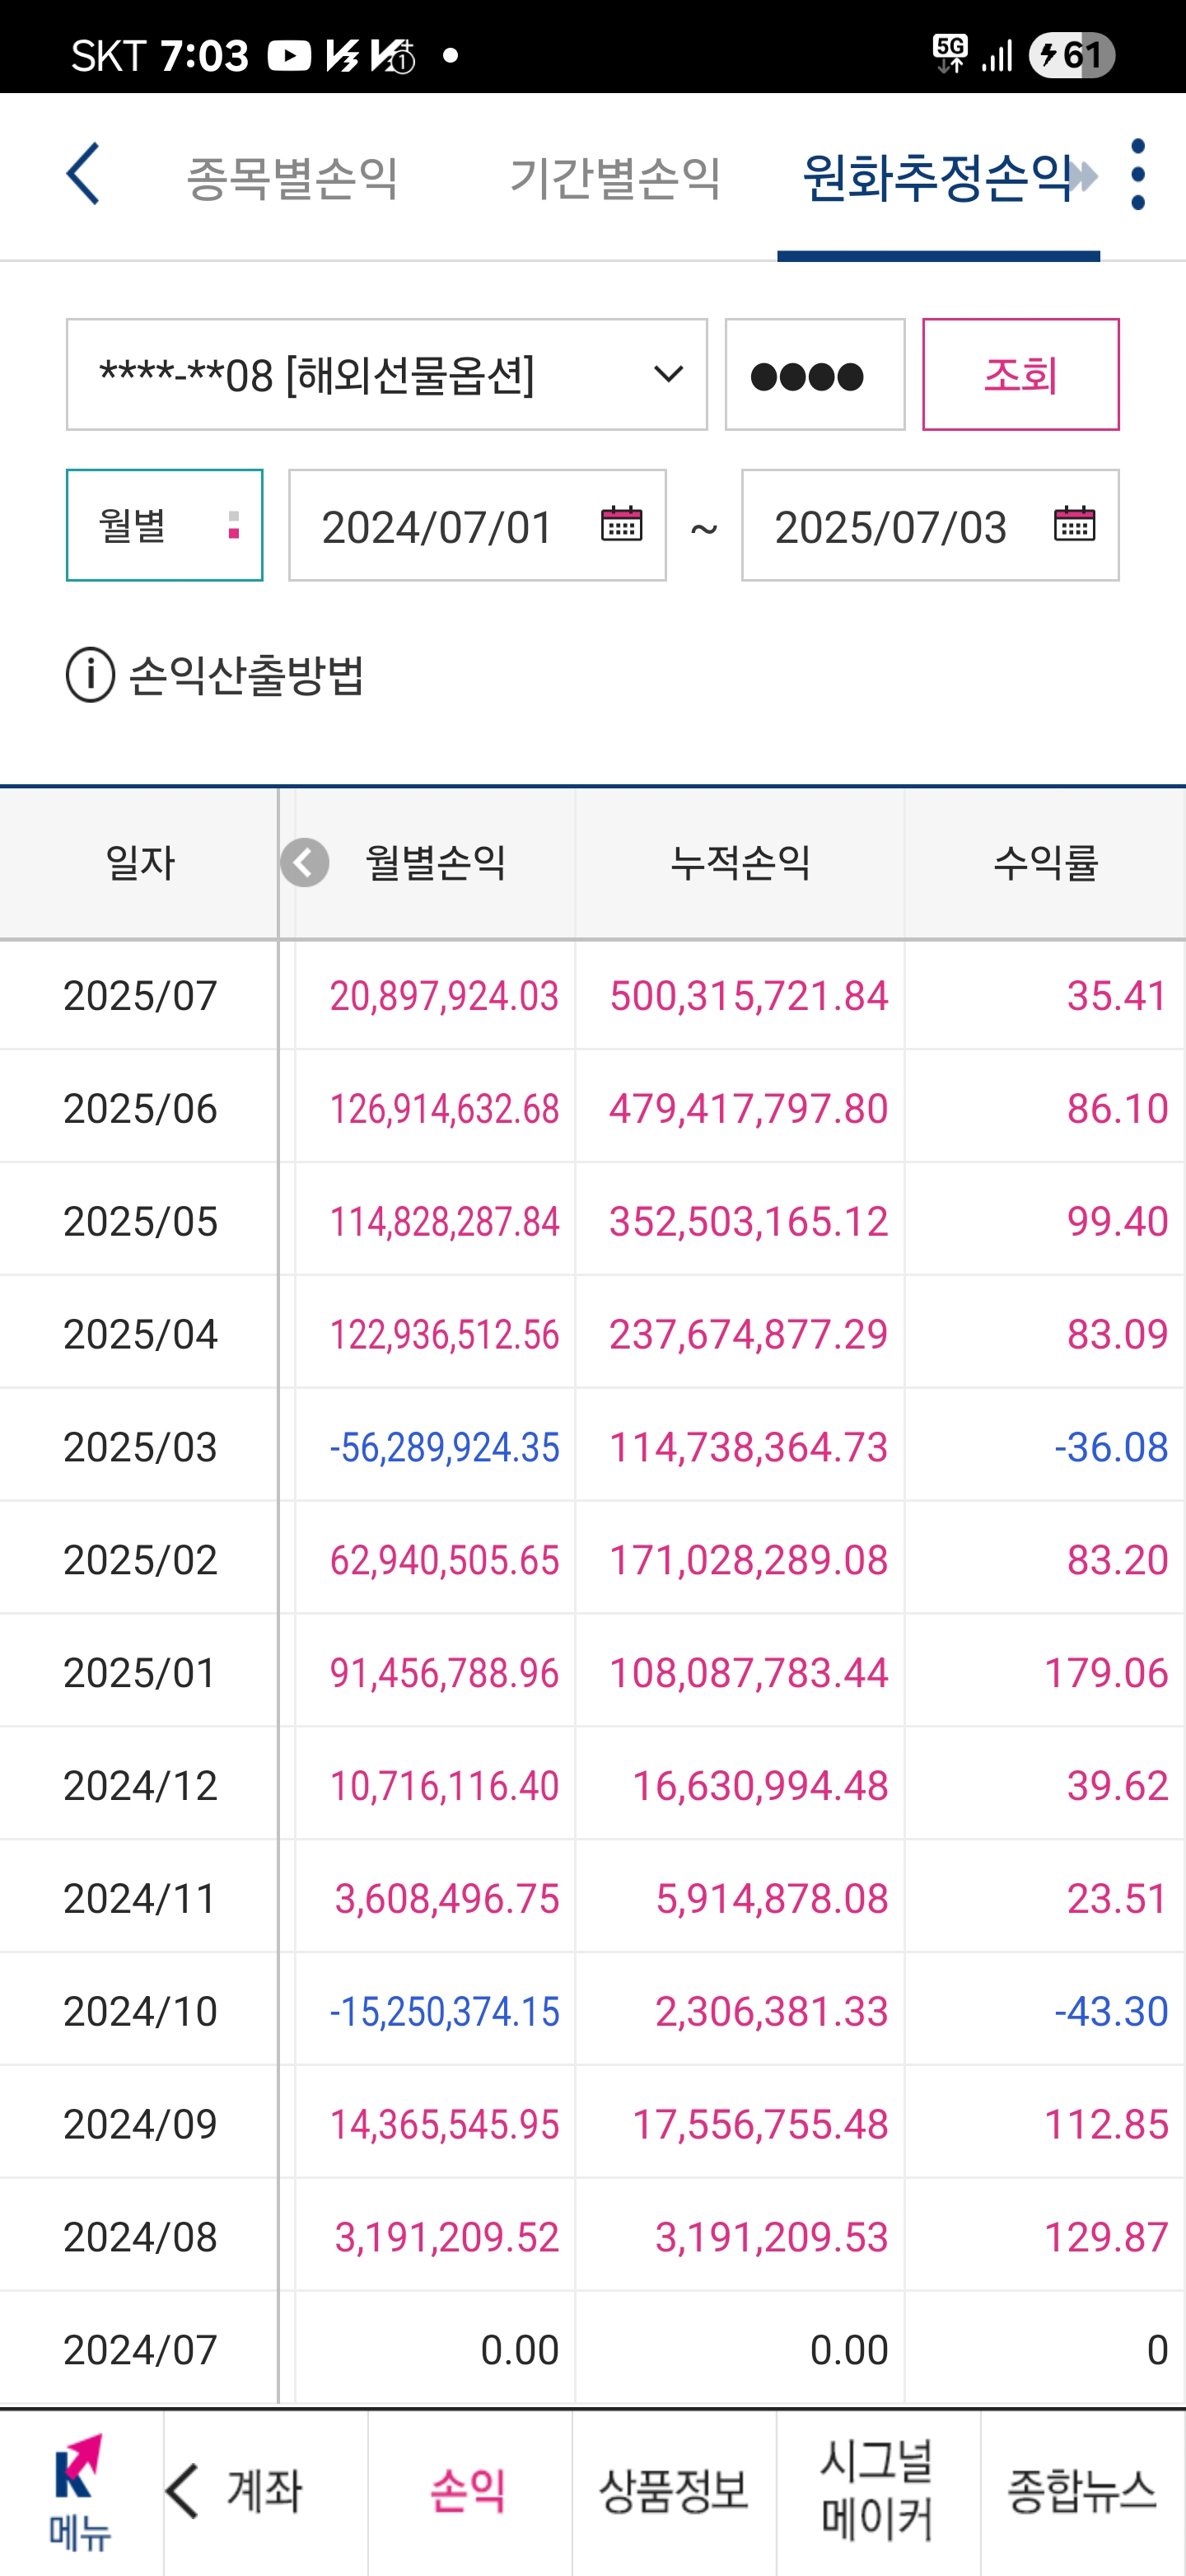Image resolution: width=1186 pixels, height=2576 pixels.
Task: Tap the 누적손익 column header
Action: (x=740, y=863)
